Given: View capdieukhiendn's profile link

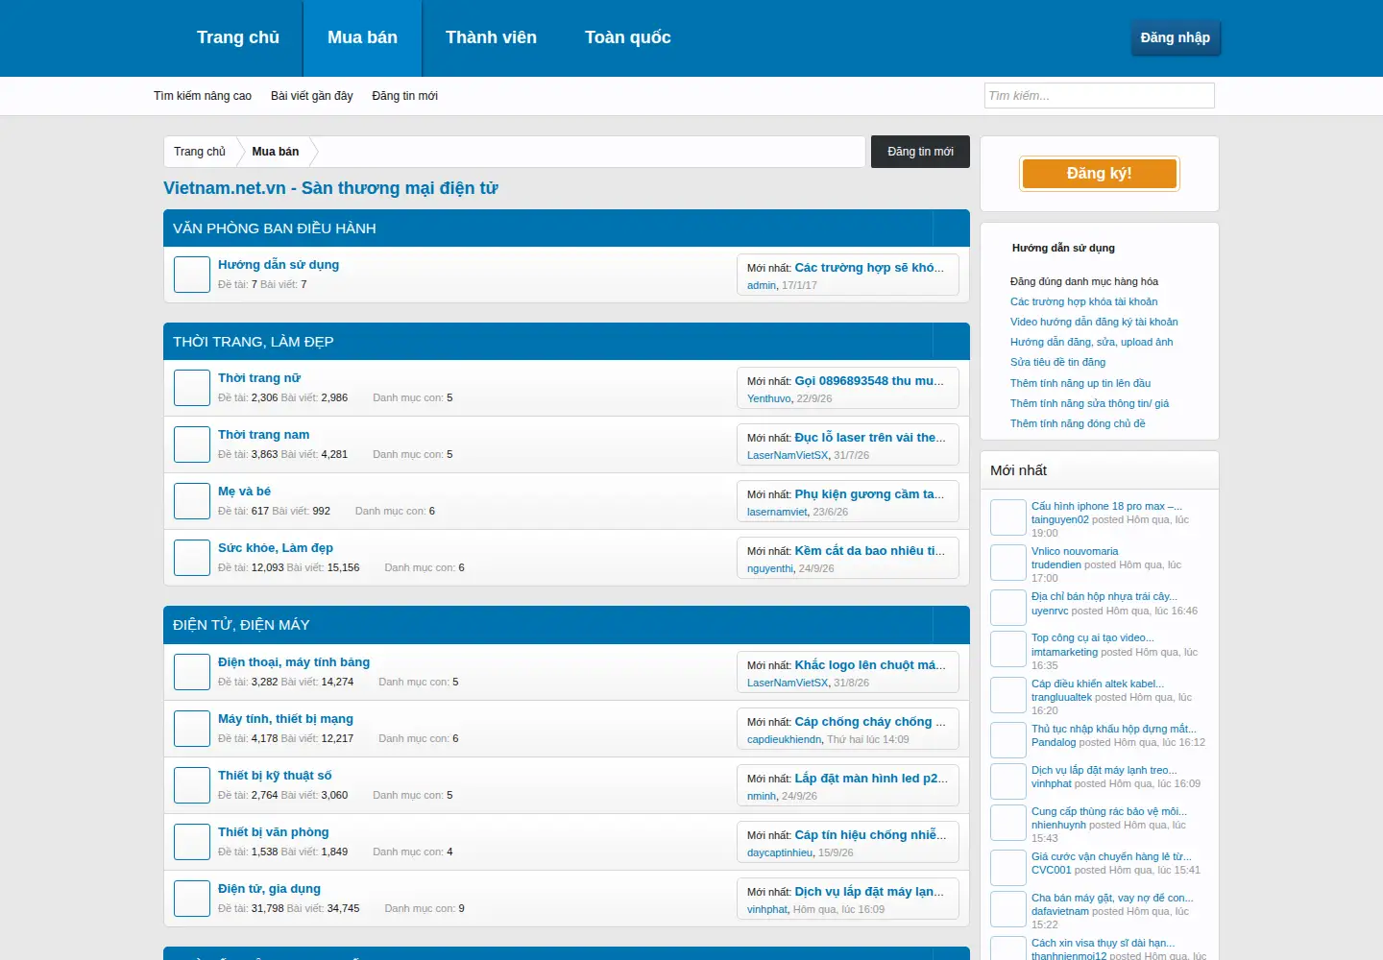Looking at the screenshot, I should pyautogui.click(x=785, y=739).
